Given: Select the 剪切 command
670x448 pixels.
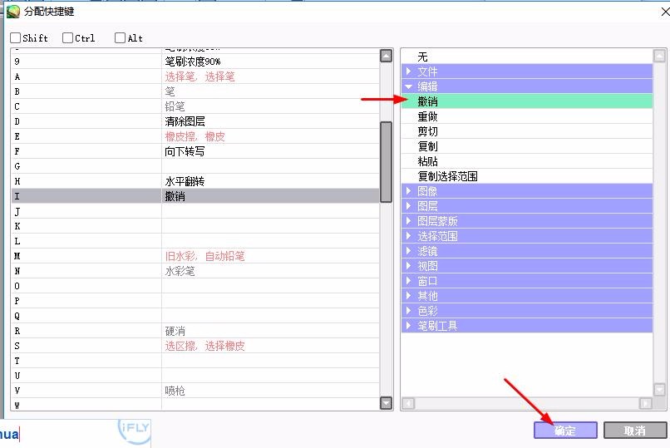Looking at the screenshot, I should [527, 131].
